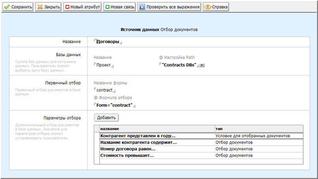Select row Номер договора равен
The image size is (318, 179).
click(x=199, y=149)
